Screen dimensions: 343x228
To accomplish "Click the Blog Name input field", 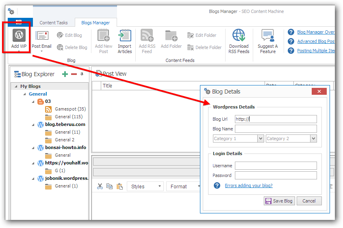I will (x=276, y=129).
